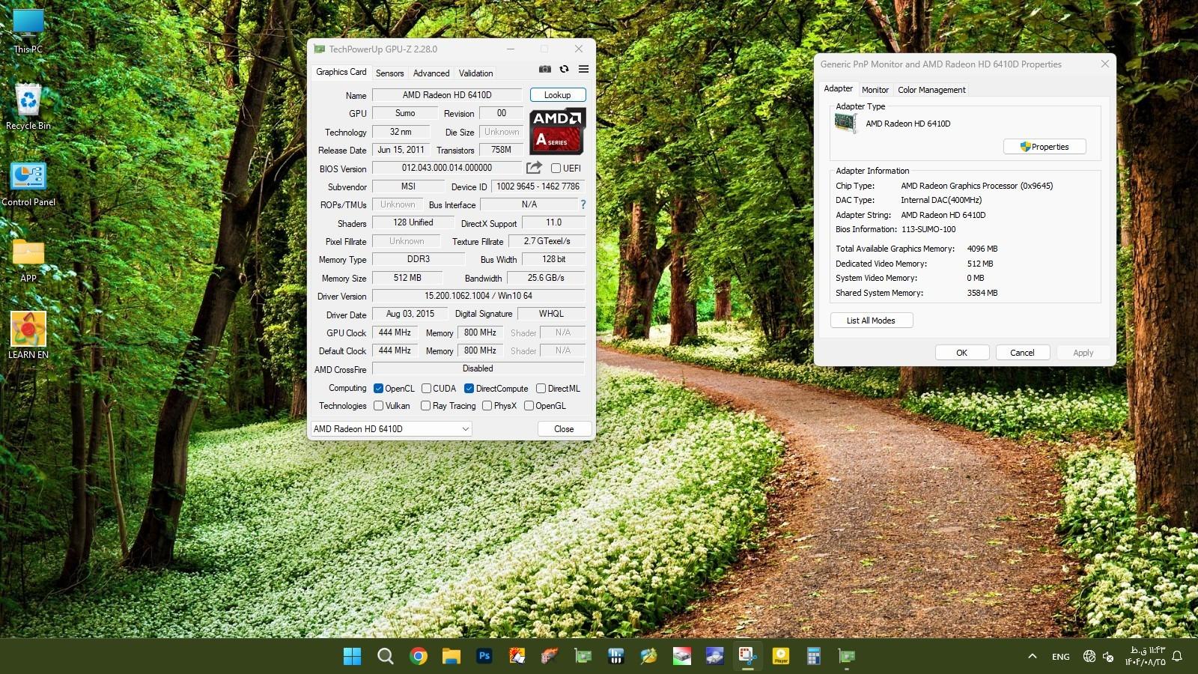Screen dimensions: 1198x674
Task: Show hidden system tray icons
Action: click(1032, 657)
